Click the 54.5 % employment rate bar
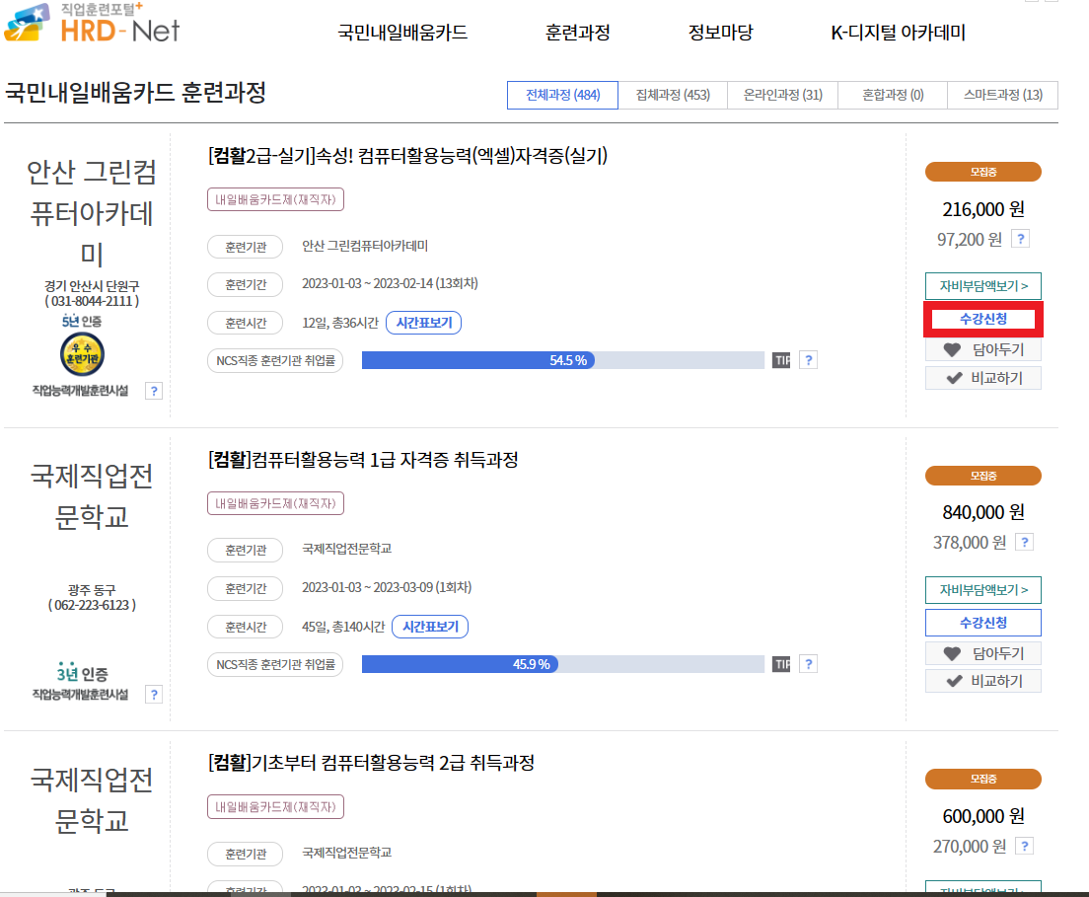The image size is (1089, 897). (x=562, y=360)
